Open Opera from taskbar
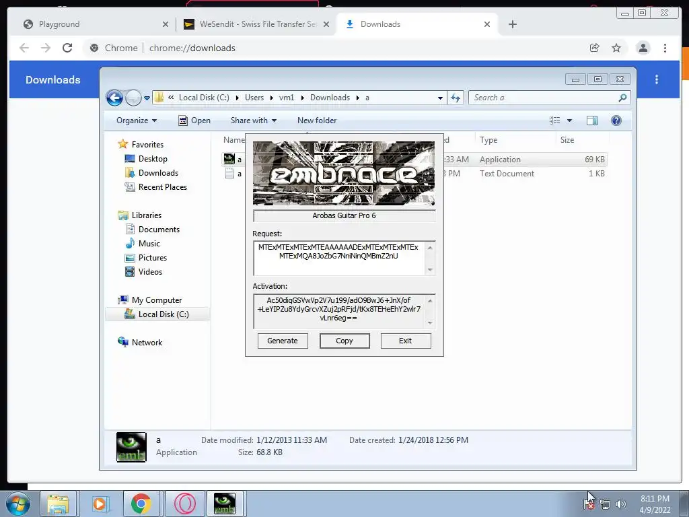 (x=185, y=504)
